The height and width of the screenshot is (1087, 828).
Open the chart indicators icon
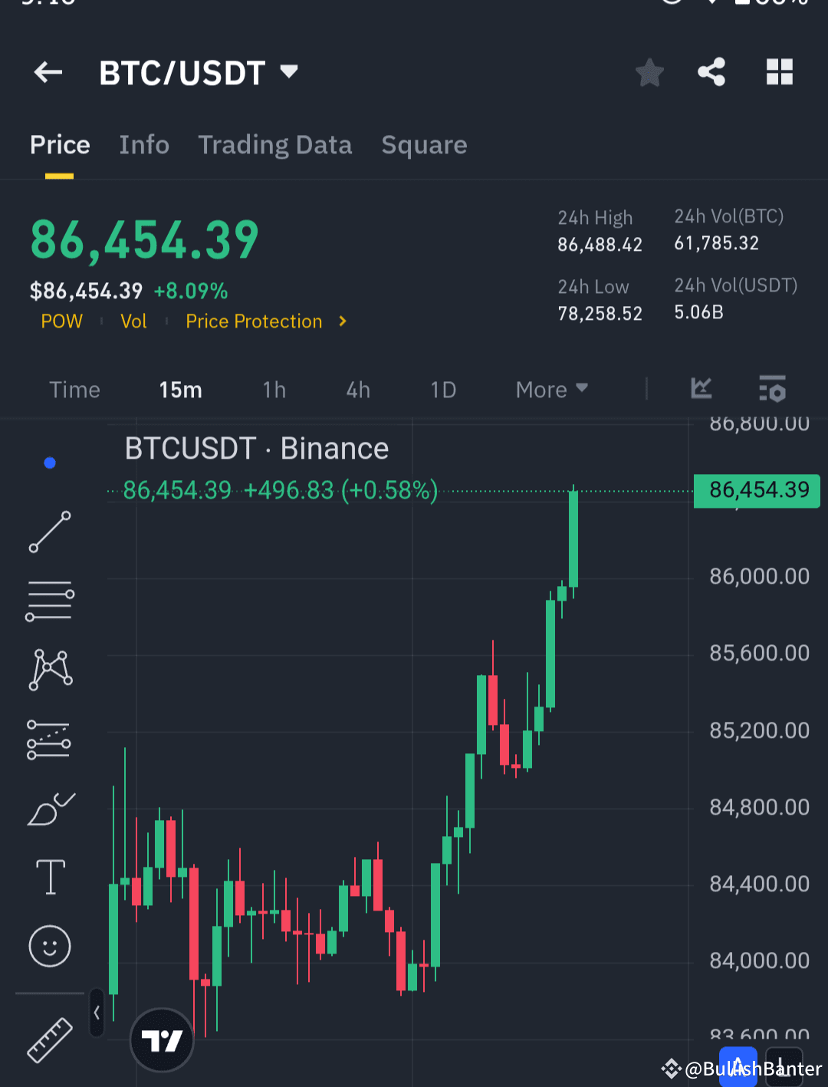click(701, 389)
